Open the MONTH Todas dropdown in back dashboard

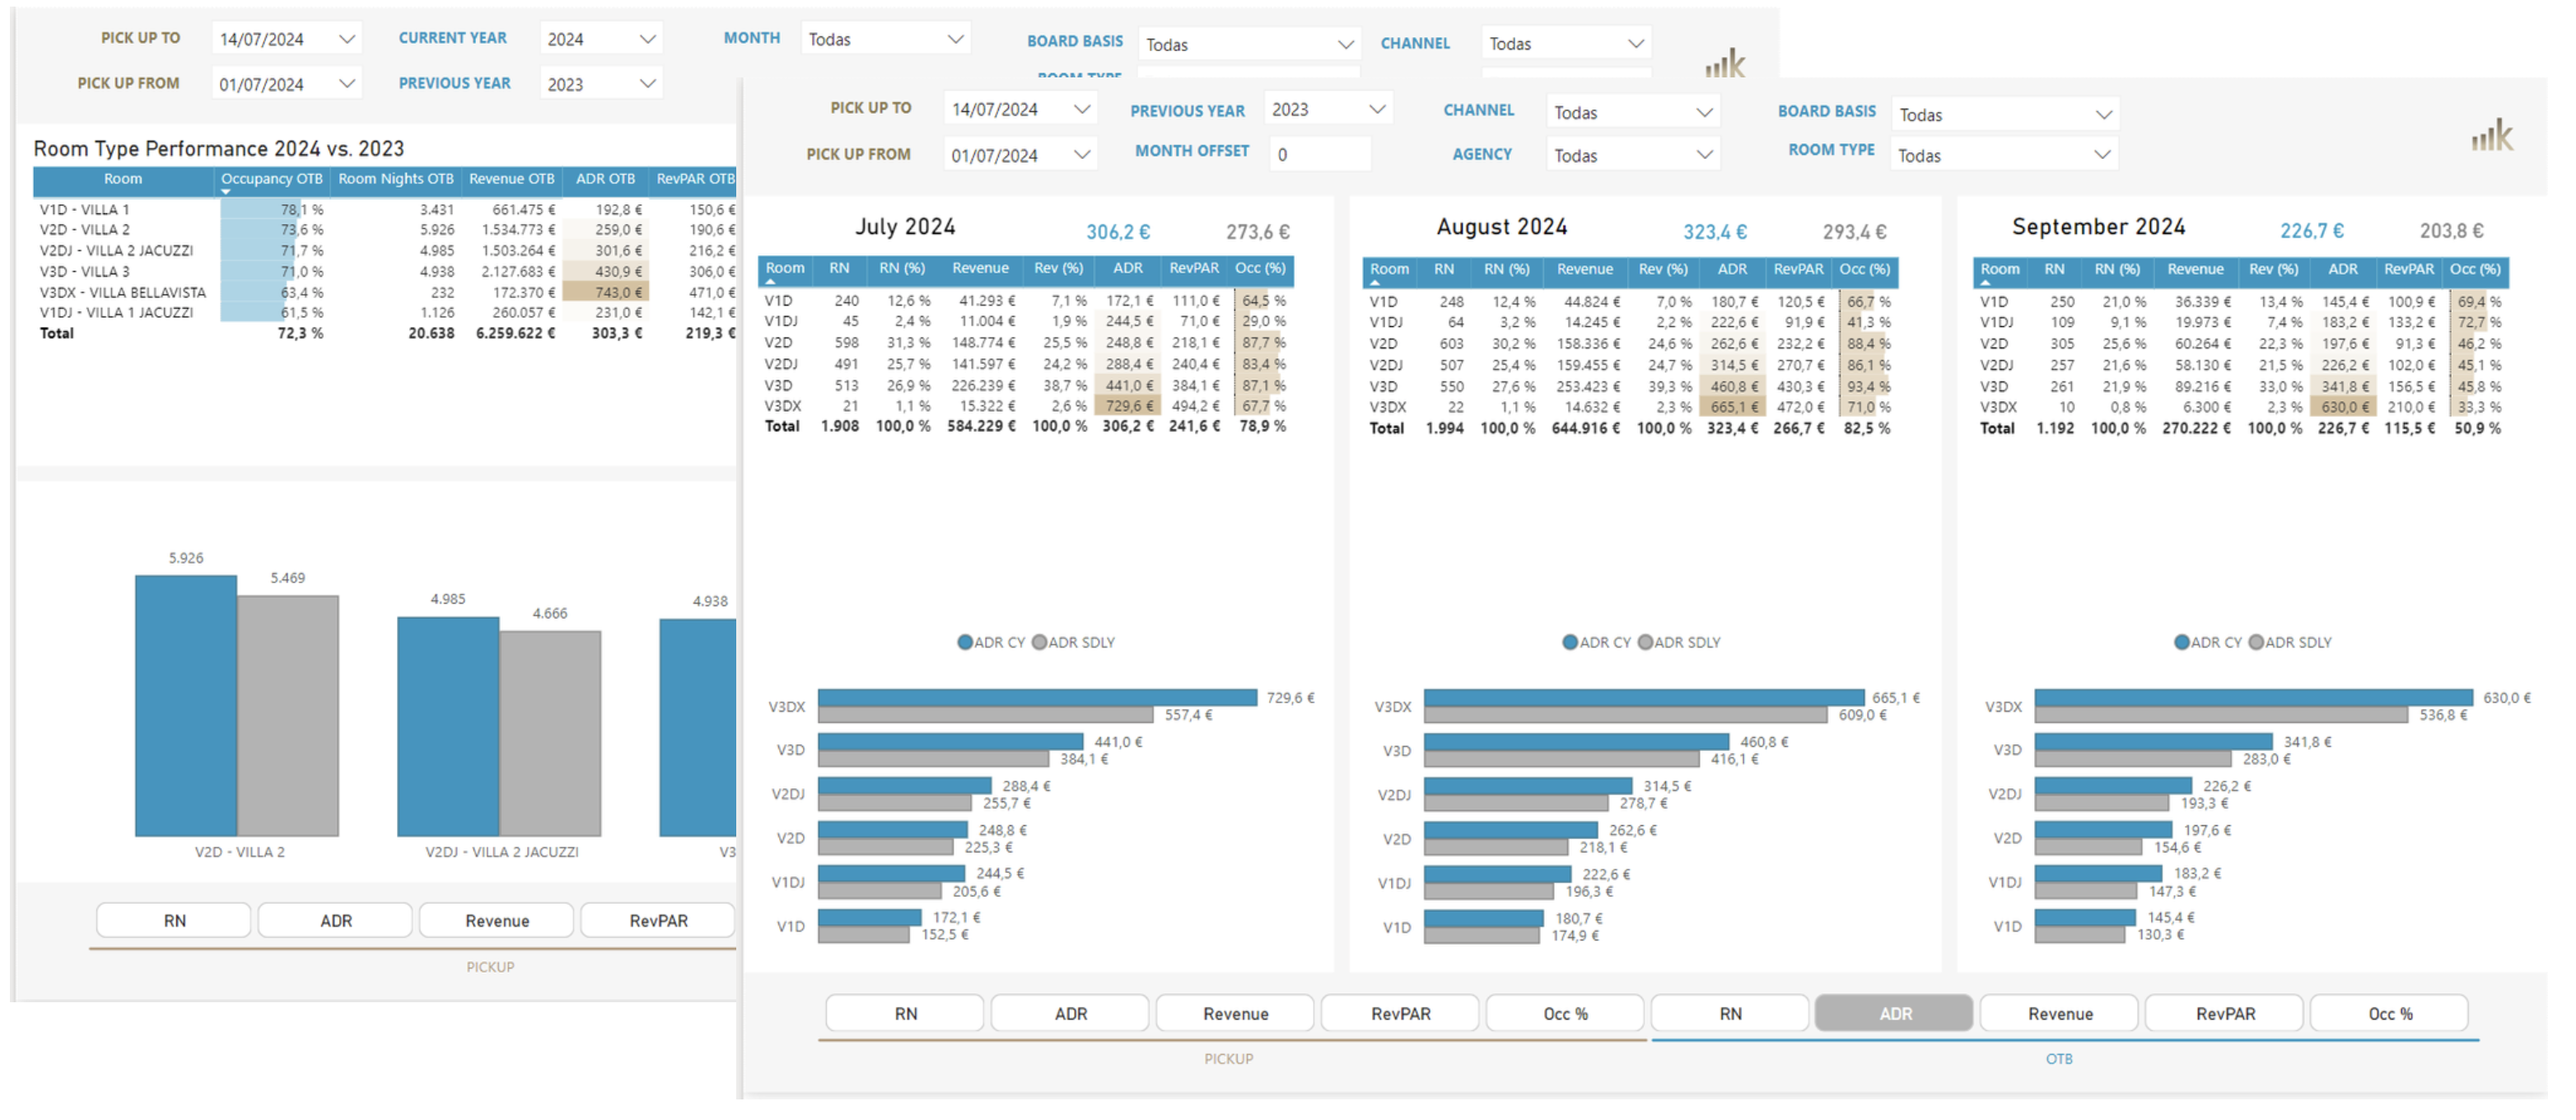point(886,39)
